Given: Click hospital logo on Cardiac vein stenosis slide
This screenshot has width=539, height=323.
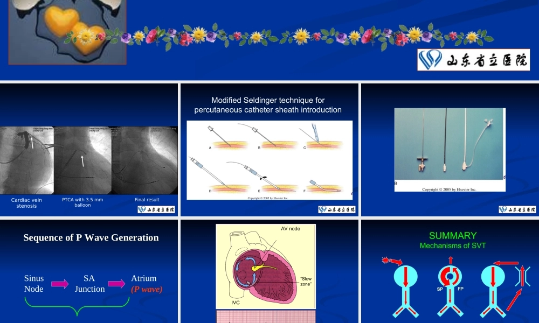Looking at the screenshot, I should coord(156,209).
